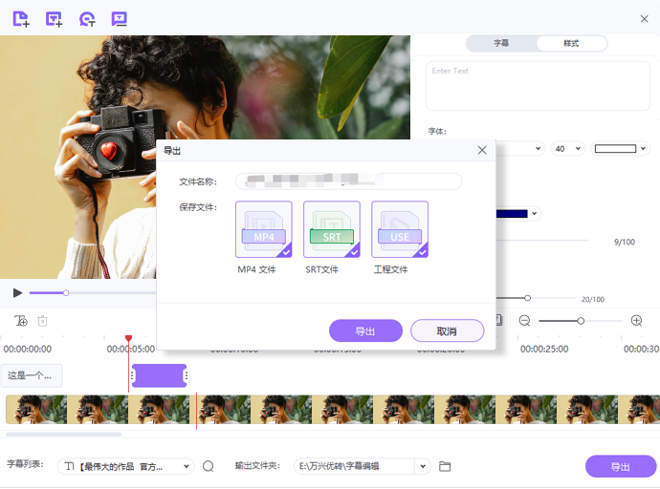Click the add file icon in top toolbar

point(21,19)
